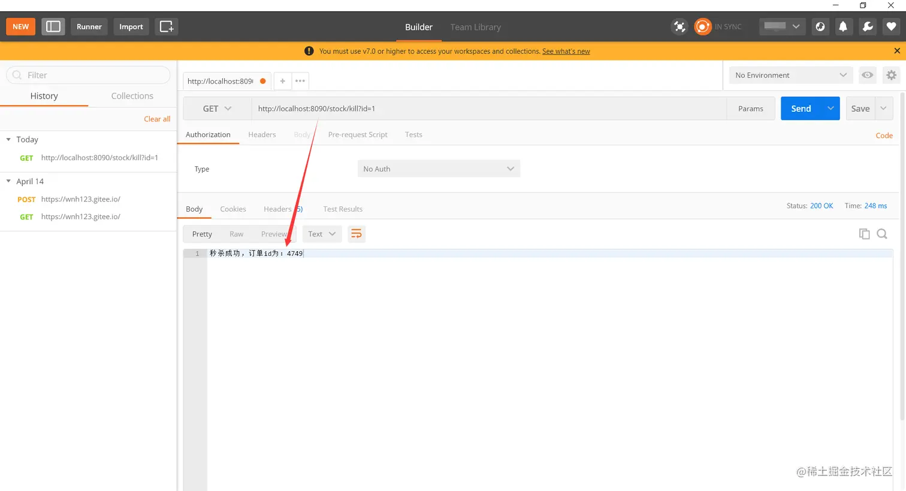
Task: Open tab options three dots menu
Action: [300, 81]
